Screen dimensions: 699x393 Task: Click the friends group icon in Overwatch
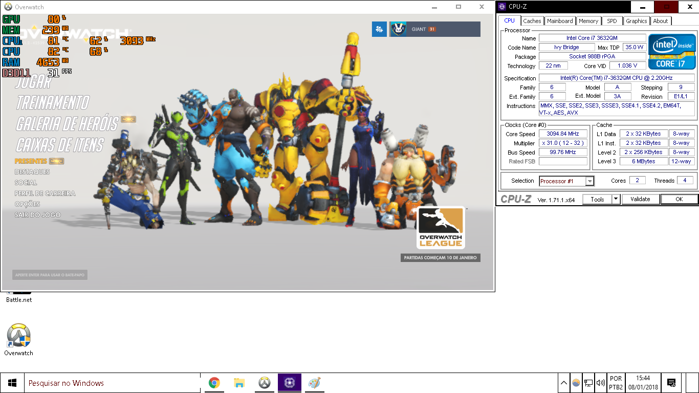(379, 29)
